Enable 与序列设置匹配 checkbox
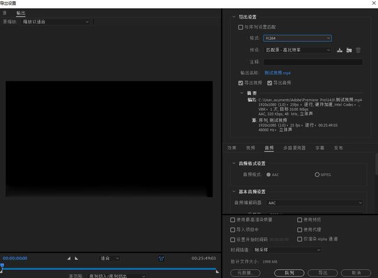The width and height of the screenshot is (378, 278). tap(240, 27)
